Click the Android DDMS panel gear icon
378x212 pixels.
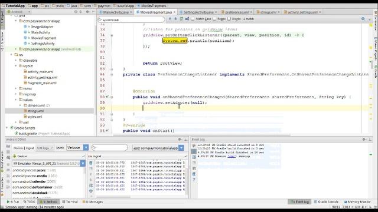tap(180, 140)
